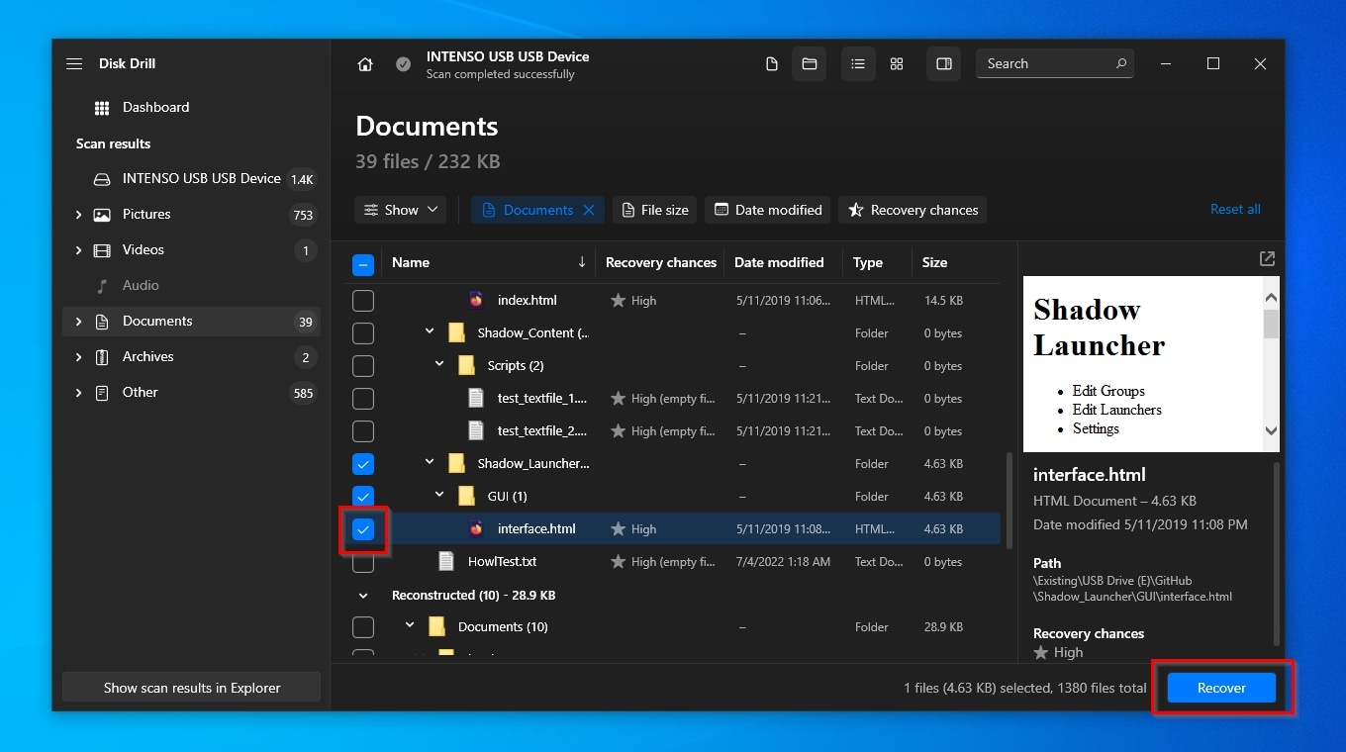Go to home screen via house icon

tap(365, 64)
